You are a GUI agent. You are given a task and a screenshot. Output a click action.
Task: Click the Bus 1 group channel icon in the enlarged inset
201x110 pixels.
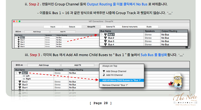(x=105, y=35)
